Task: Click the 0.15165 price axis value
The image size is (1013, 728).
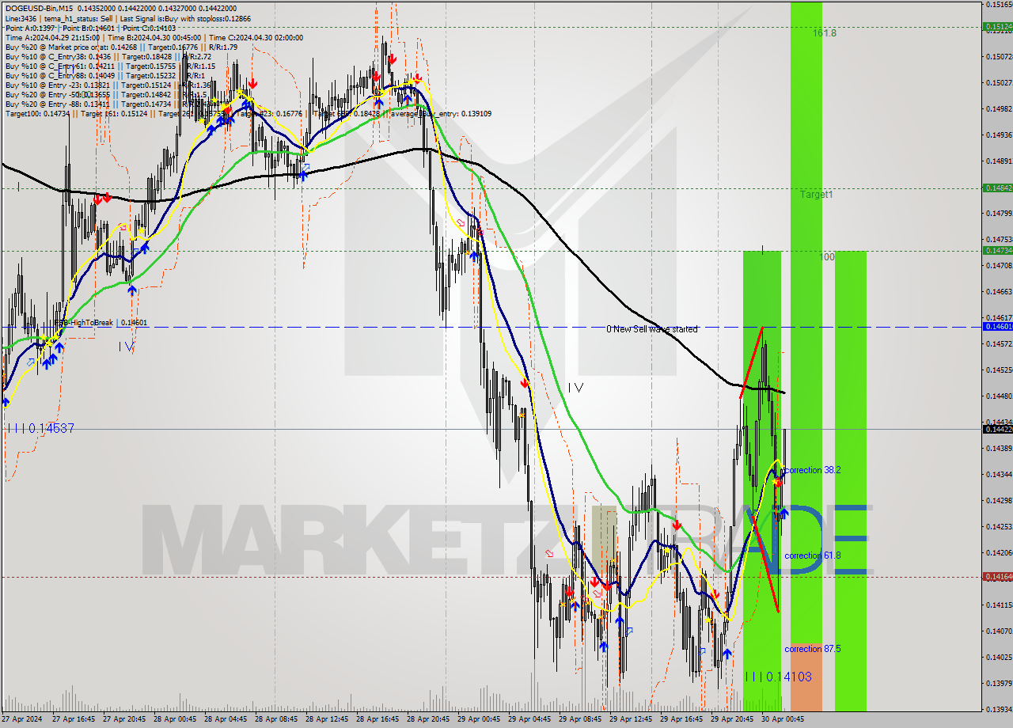Action: [1000, 5]
